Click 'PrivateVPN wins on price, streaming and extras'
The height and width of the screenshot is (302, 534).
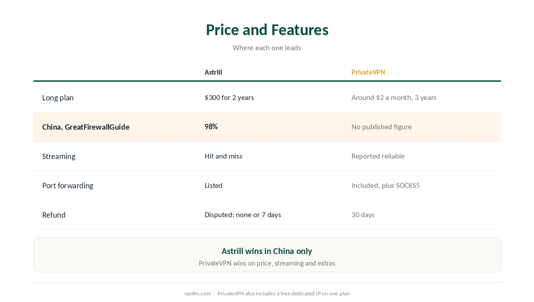[267, 263]
